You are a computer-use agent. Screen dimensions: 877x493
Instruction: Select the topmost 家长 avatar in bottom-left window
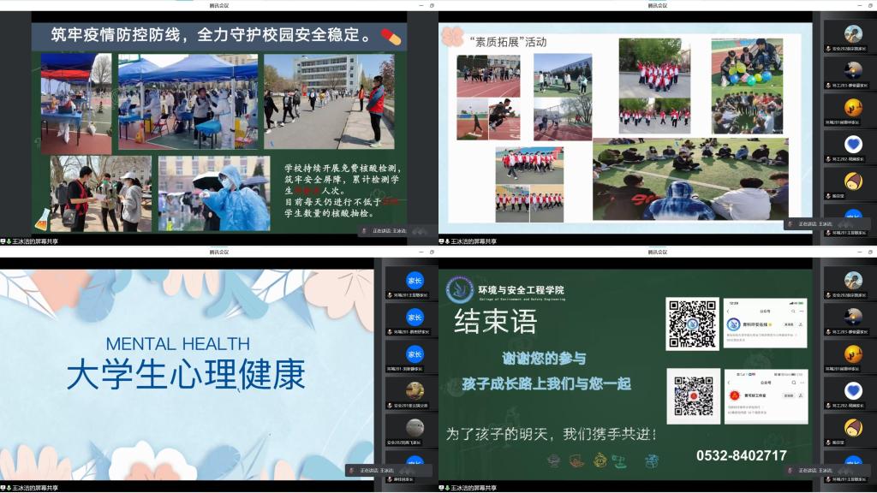415,281
